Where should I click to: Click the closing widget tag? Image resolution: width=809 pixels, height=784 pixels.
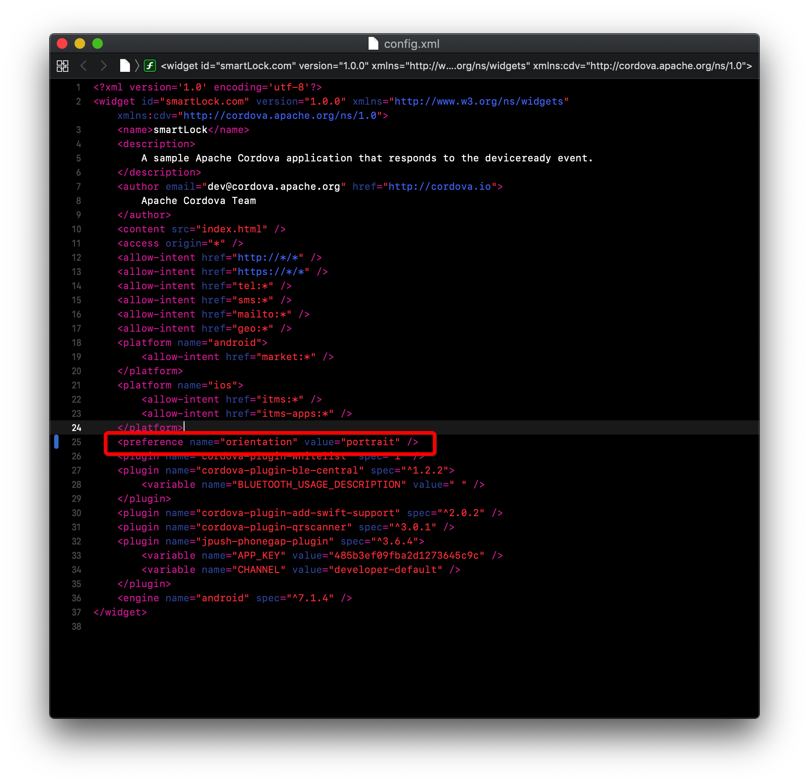tap(120, 612)
